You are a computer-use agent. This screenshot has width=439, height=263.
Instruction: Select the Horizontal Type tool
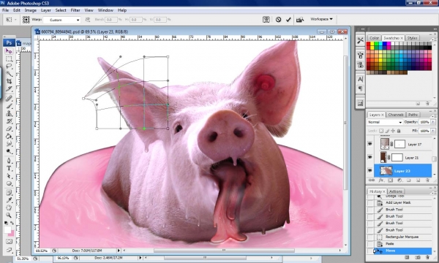click(9, 168)
